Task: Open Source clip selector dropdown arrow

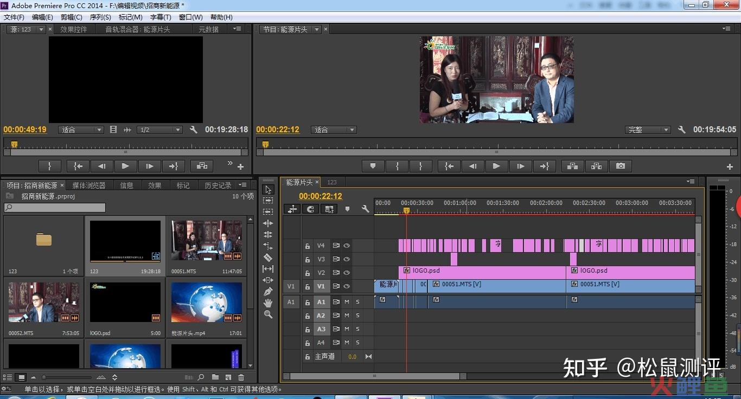Action: 41,29
